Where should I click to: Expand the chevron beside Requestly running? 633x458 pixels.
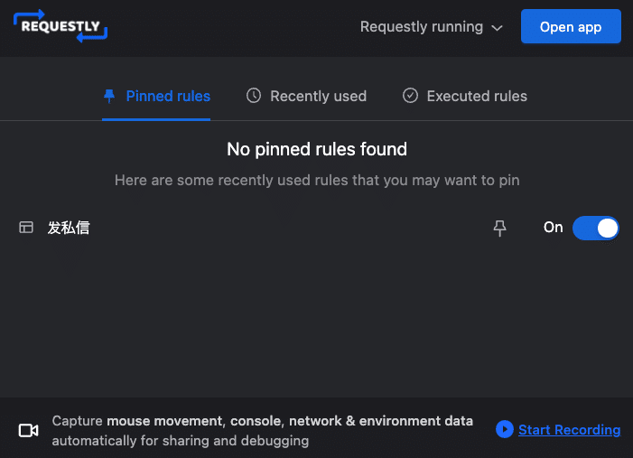pyautogui.click(x=497, y=28)
